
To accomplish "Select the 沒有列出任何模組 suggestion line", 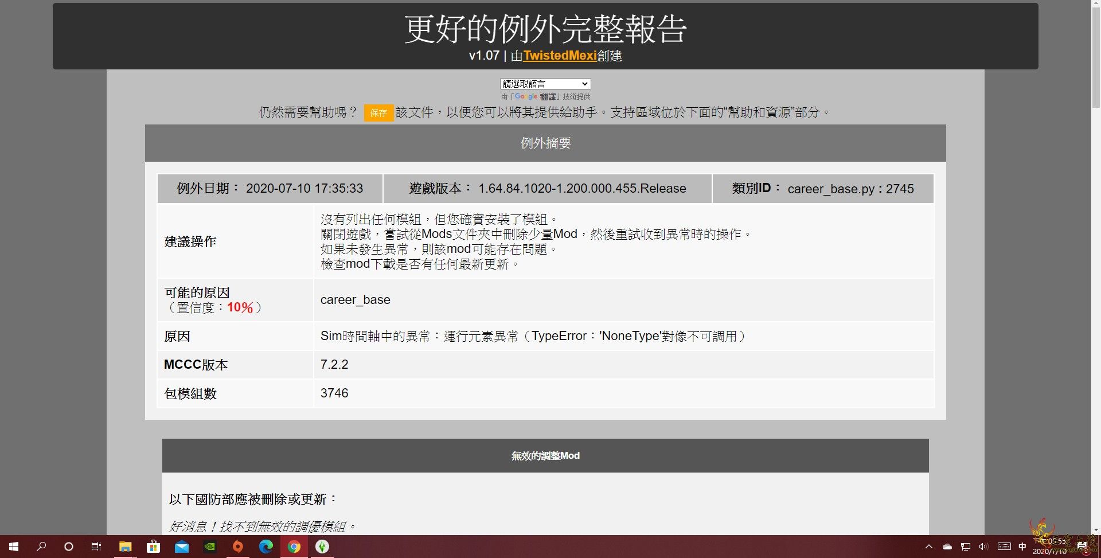I will (x=439, y=219).
